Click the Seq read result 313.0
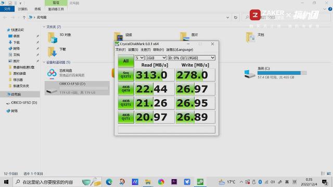 (x=155, y=75)
